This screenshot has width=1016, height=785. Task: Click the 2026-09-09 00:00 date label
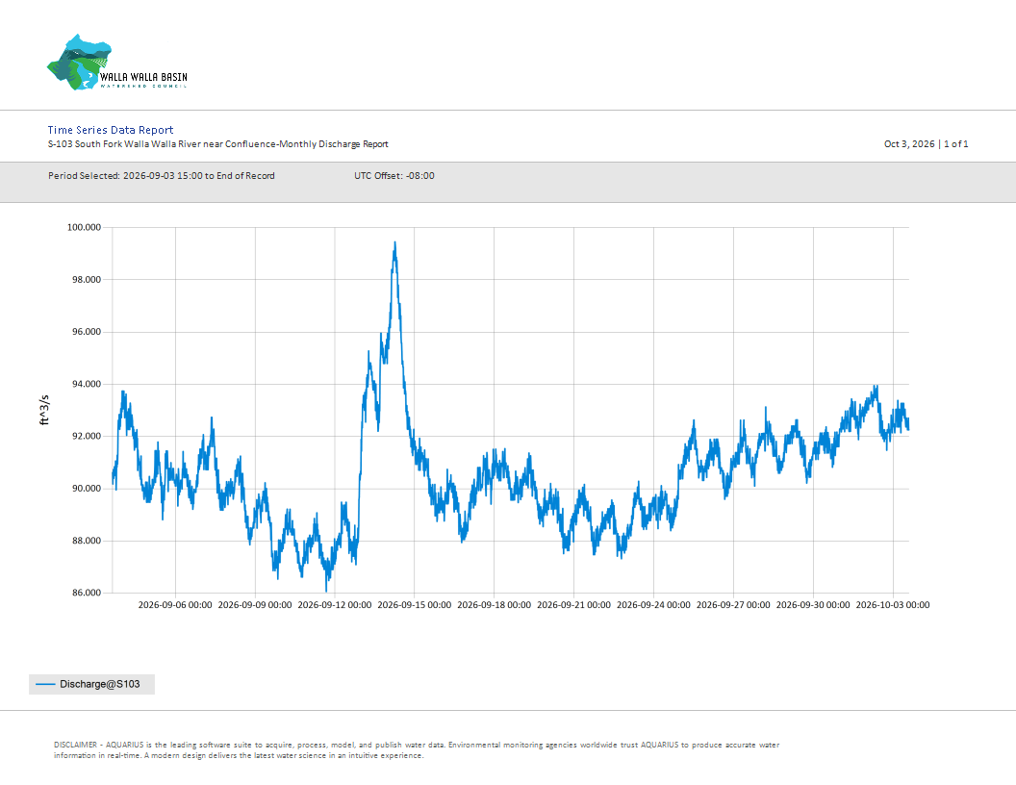pos(255,605)
